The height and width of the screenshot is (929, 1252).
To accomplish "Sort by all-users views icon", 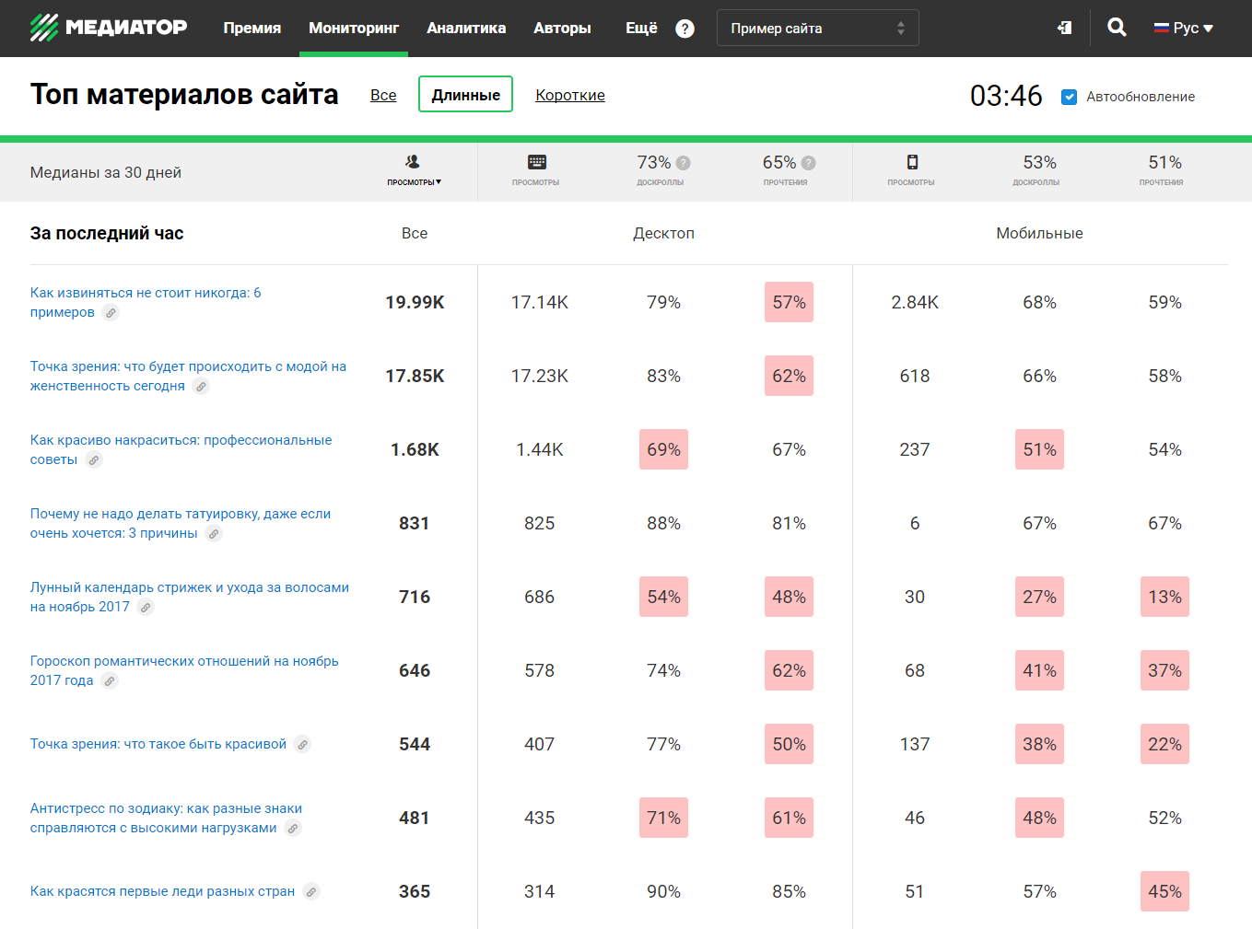I will pyautogui.click(x=414, y=163).
